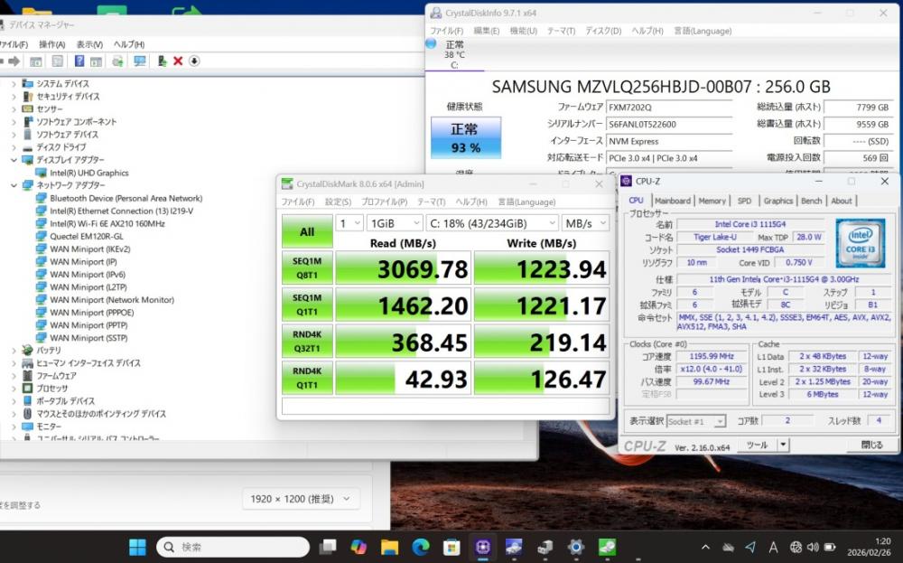This screenshot has width=903, height=563.
Task: Open Microsoft Edge from the taskbar
Action: pos(421,547)
